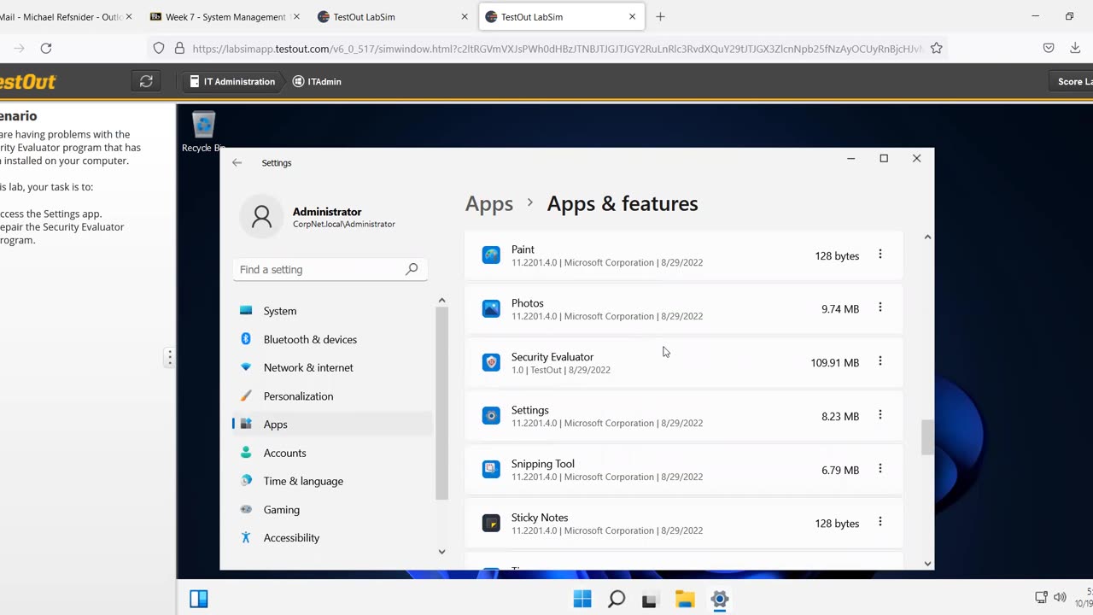Click the Sticky Notes app icon
This screenshot has height=615, width=1093.
tap(491, 523)
